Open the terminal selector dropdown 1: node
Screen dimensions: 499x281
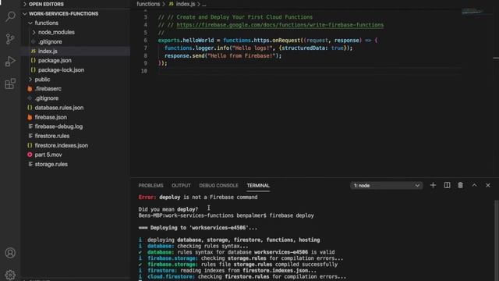(387, 186)
